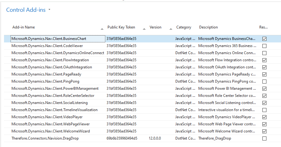The height and width of the screenshot is (147, 281).
Task: Click description Microsoft Dynamics PageReady c...
Action: pos(227,74)
